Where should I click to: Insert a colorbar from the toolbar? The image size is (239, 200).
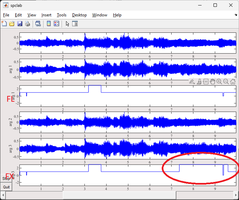[x=49, y=24]
